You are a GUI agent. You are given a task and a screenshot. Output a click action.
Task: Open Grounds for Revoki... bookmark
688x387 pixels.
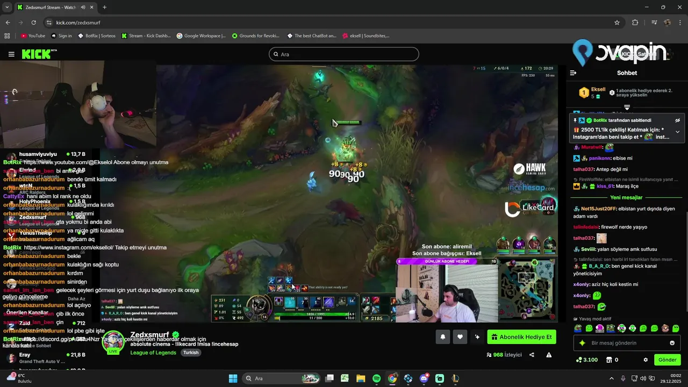tap(256, 36)
